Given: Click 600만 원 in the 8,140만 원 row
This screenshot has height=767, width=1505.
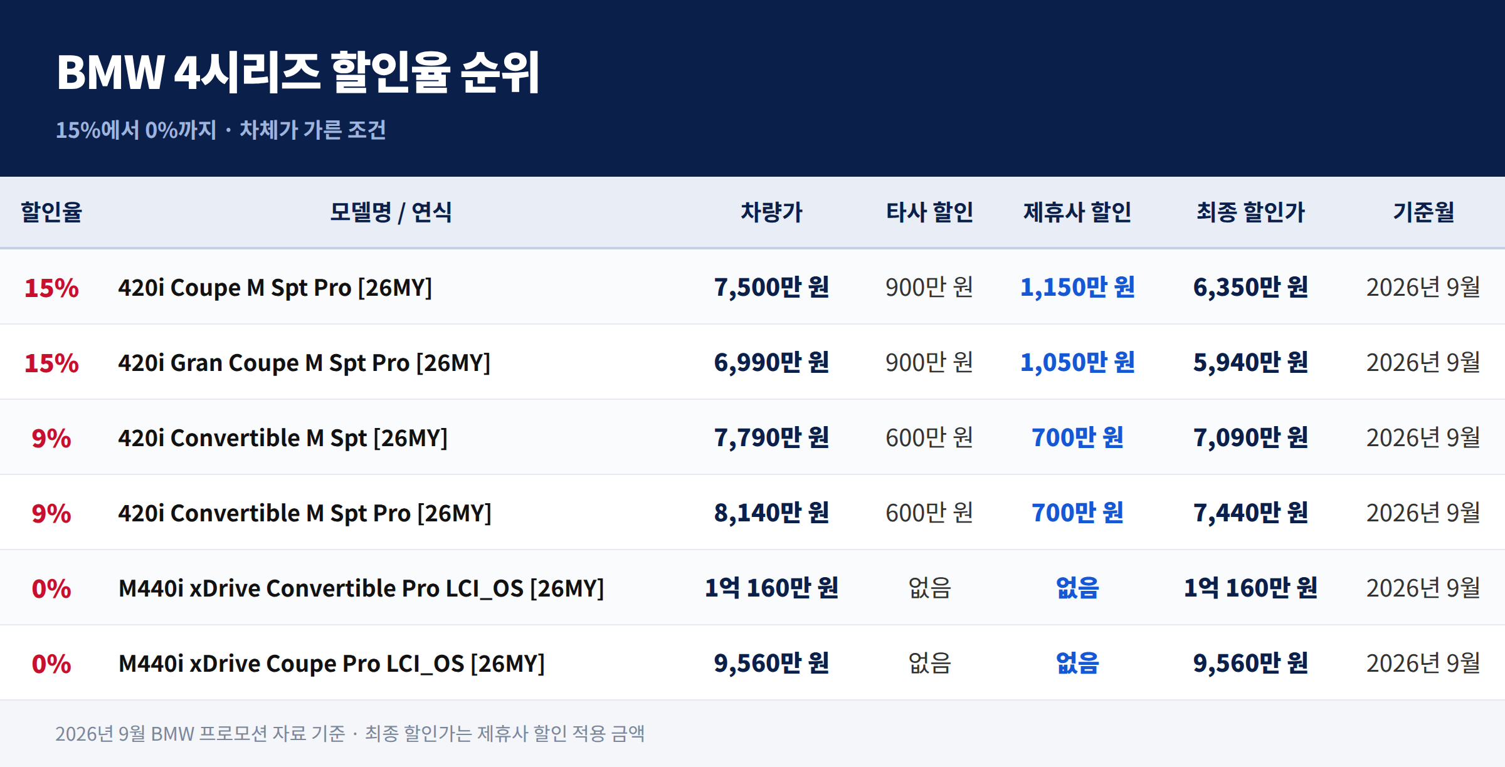Looking at the screenshot, I should 929,513.
